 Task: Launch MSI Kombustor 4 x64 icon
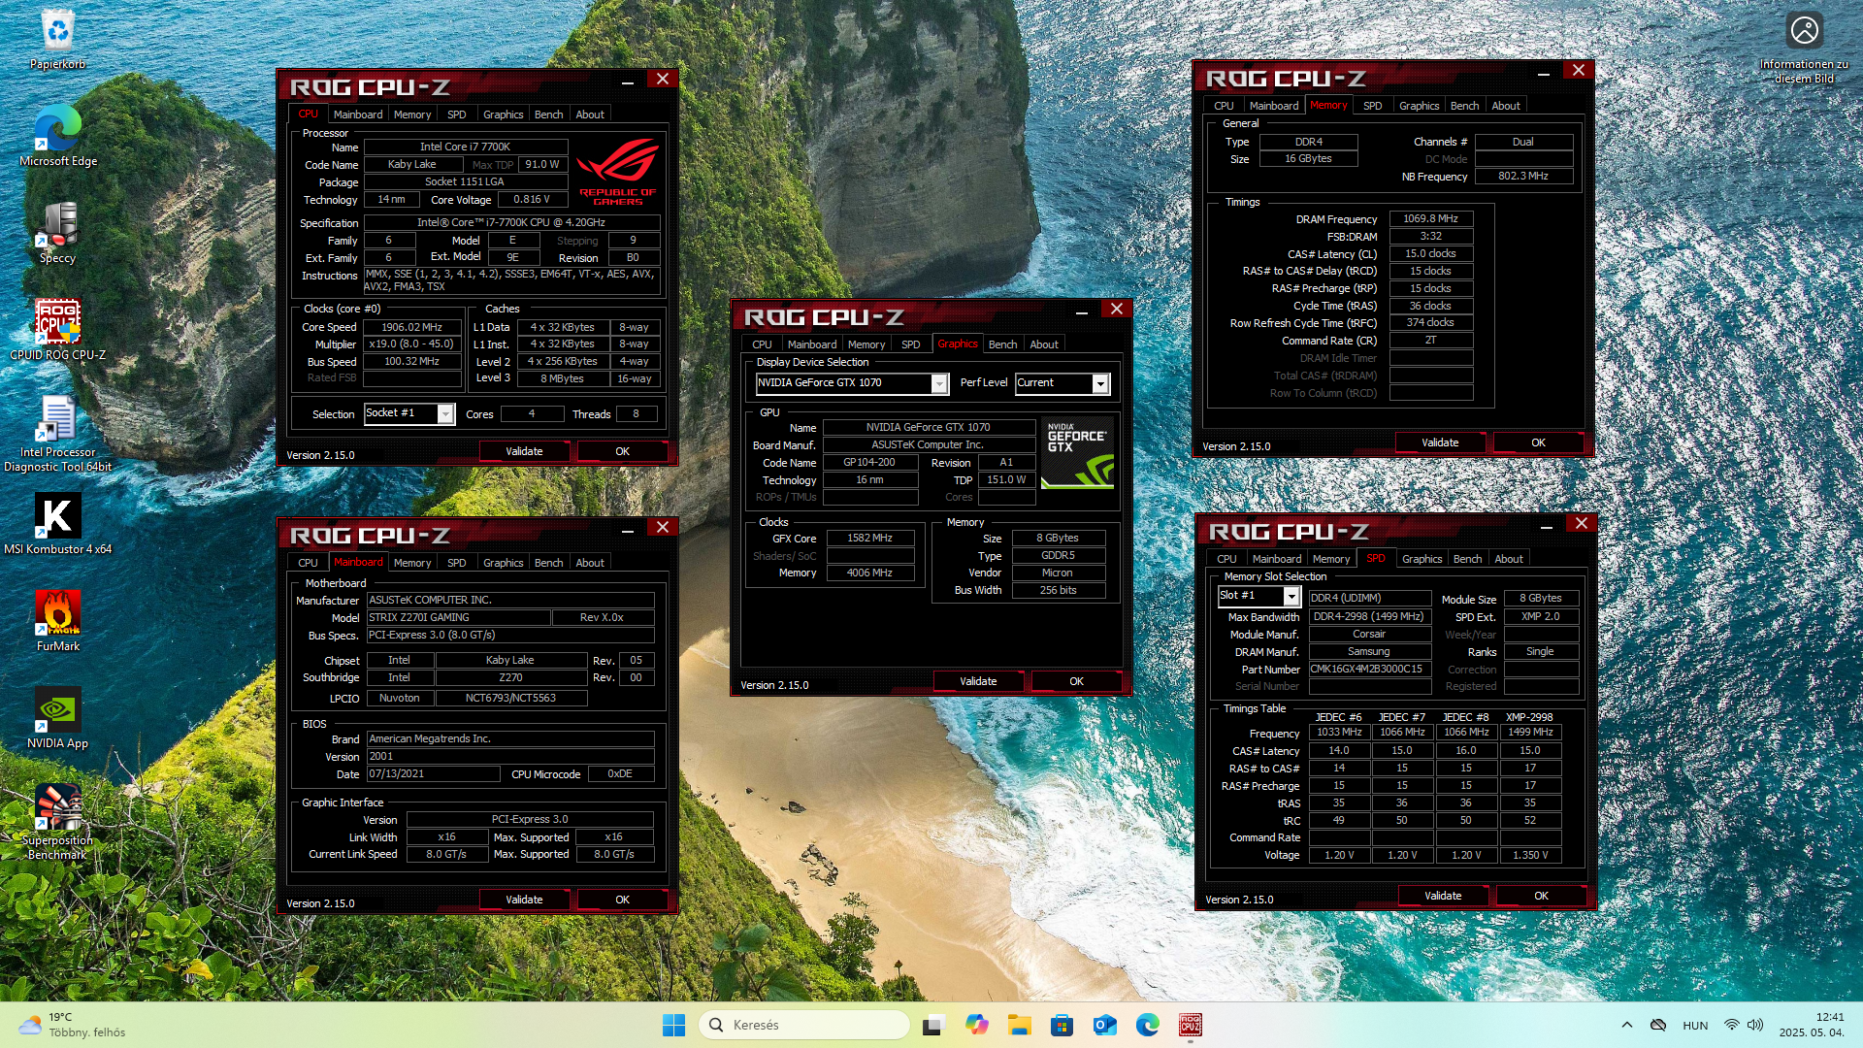[x=58, y=524]
